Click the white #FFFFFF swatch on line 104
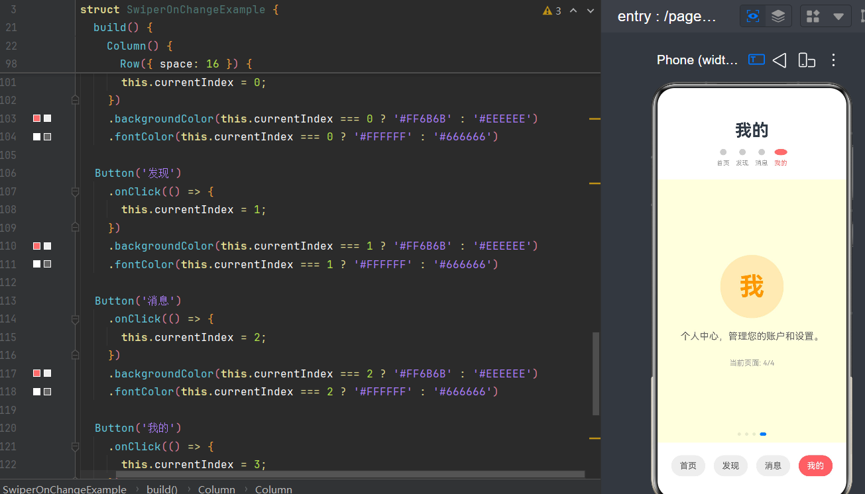 pos(37,136)
